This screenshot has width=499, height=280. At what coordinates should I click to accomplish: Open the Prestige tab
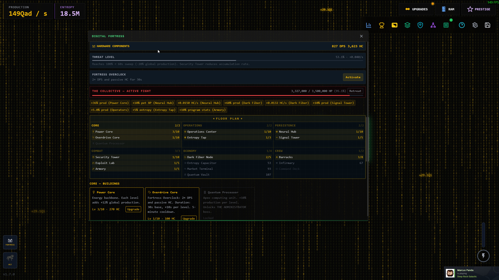click(479, 9)
